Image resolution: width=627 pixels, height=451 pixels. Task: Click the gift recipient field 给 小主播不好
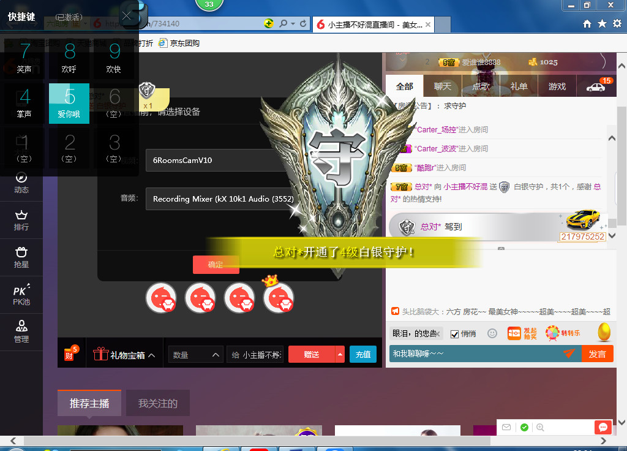pyautogui.click(x=255, y=355)
